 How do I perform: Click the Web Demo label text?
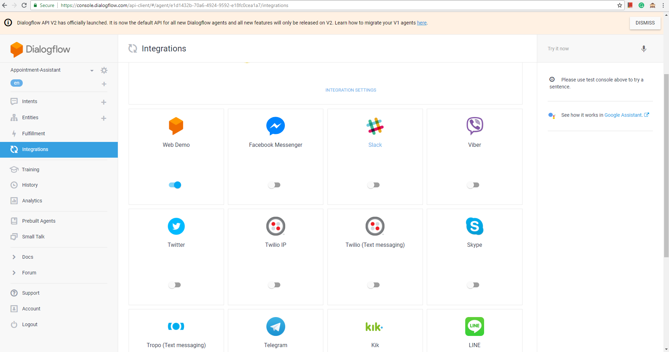pyautogui.click(x=176, y=145)
